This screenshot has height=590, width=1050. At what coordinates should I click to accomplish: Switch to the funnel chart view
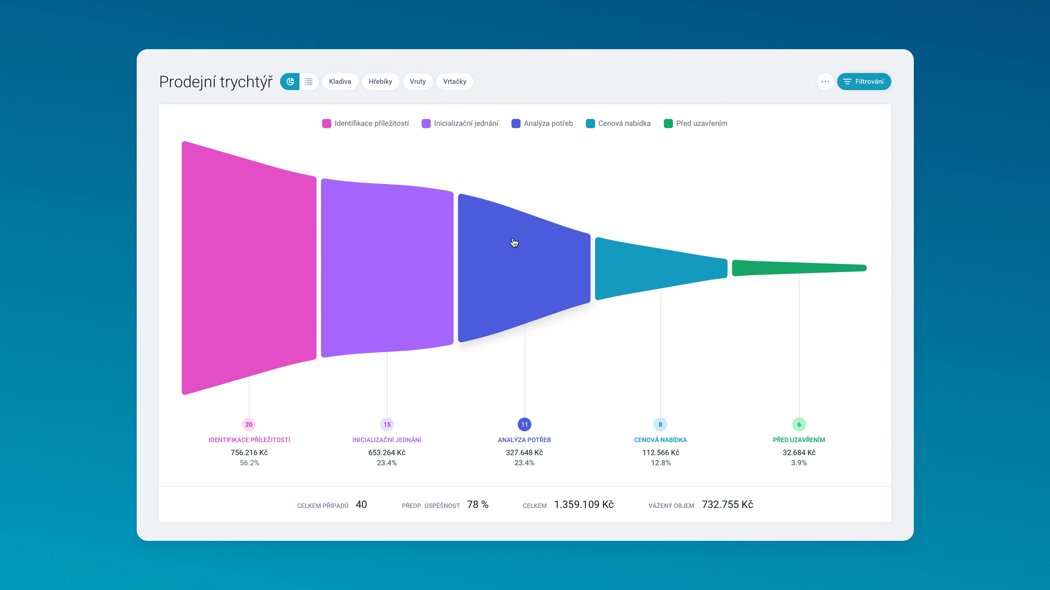[290, 81]
